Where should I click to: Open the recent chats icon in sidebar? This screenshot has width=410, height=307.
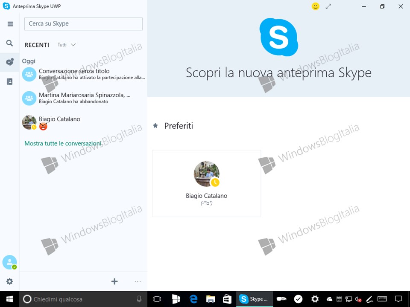[10, 62]
